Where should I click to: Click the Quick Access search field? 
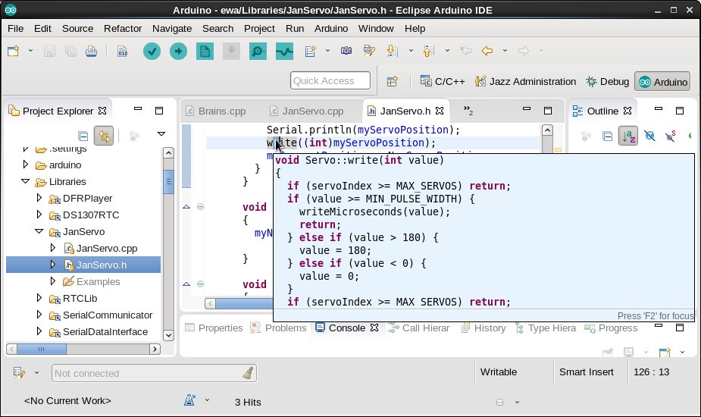pyautogui.click(x=330, y=81)
